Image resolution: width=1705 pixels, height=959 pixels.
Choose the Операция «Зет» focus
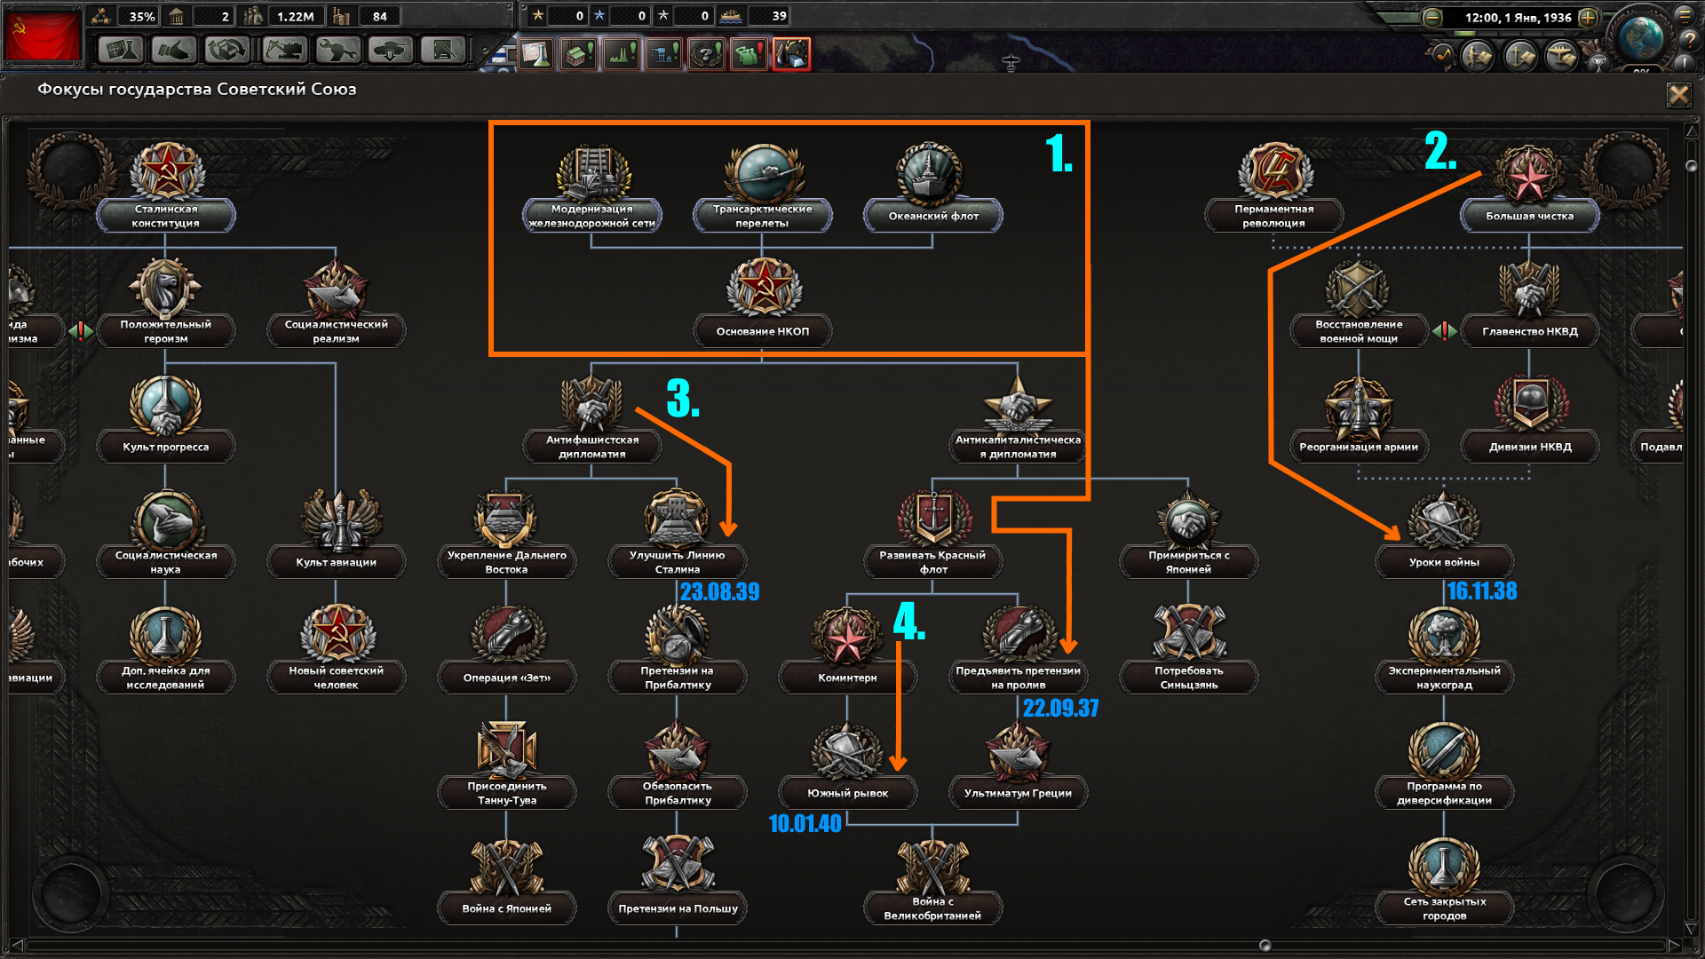pyautogui.click(x=507, y=649)
